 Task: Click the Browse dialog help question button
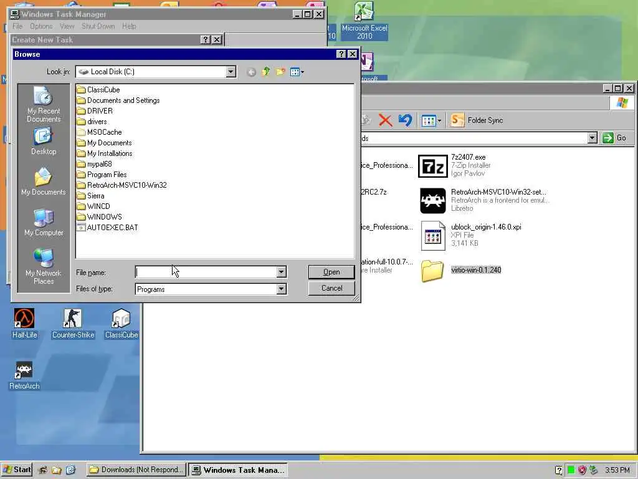tap(341, 54)
